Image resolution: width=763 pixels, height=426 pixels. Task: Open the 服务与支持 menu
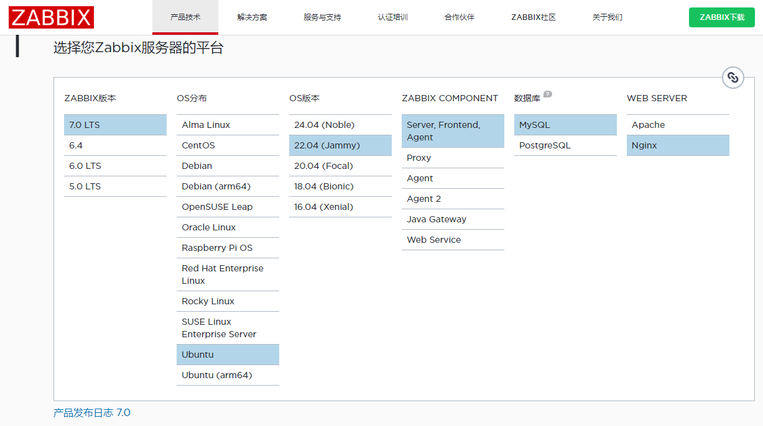pyautogui.click(x=323, y=17)
